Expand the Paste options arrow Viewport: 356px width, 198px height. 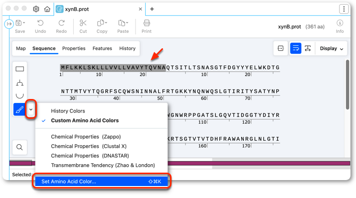(x=127, y=23)
